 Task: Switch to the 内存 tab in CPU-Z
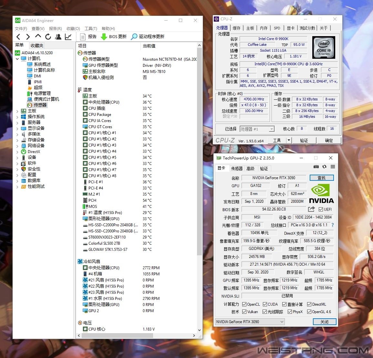coord(264,28)
